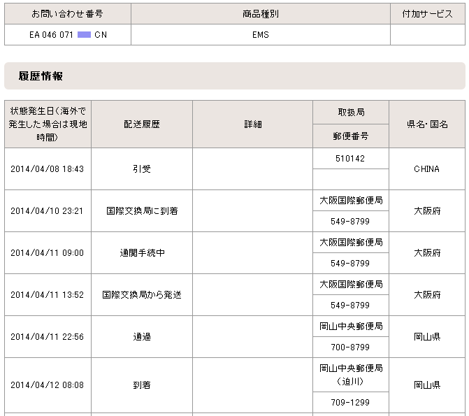Click the 郵便番号 sub-header cell

click(351, 136)
